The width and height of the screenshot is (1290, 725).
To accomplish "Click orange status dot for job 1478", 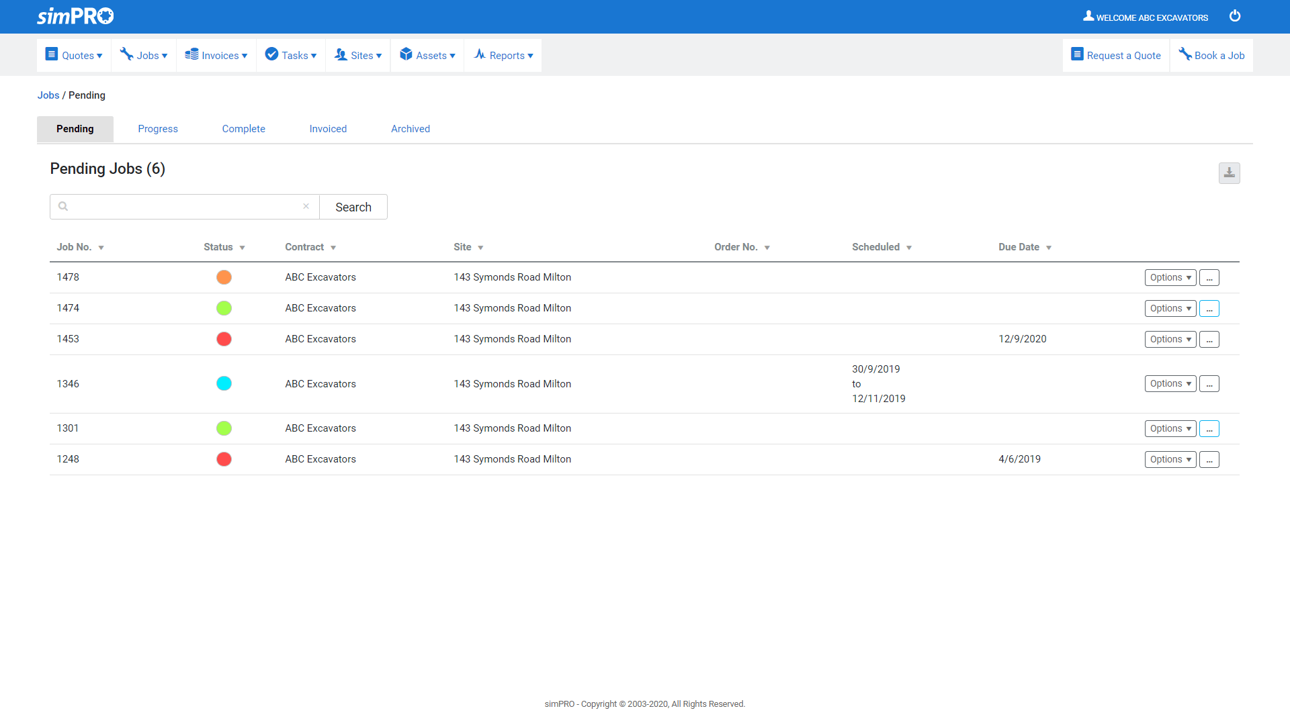I will [x=224, y=277].
